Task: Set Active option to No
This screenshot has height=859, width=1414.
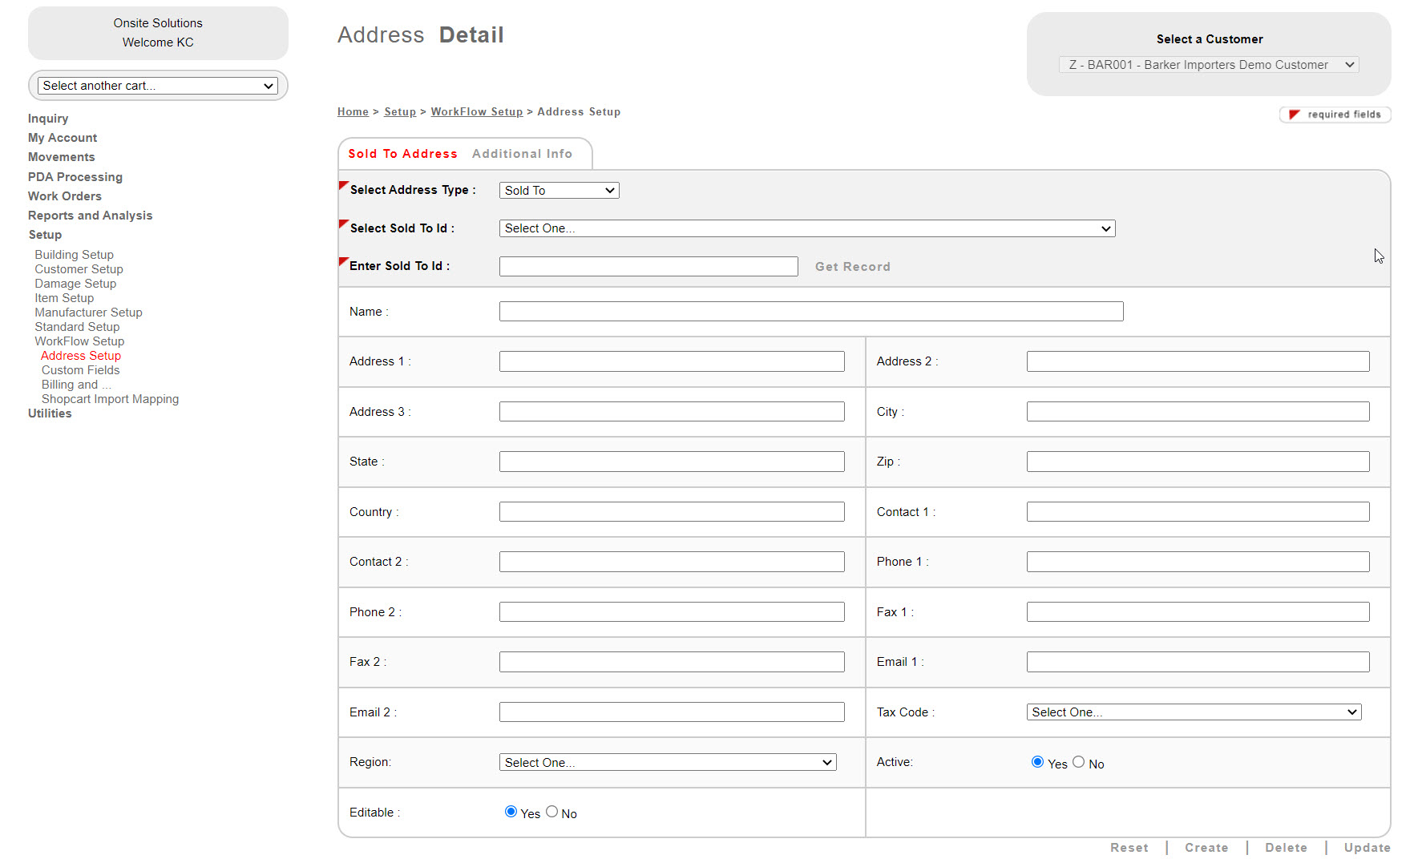Action: 1079,762
